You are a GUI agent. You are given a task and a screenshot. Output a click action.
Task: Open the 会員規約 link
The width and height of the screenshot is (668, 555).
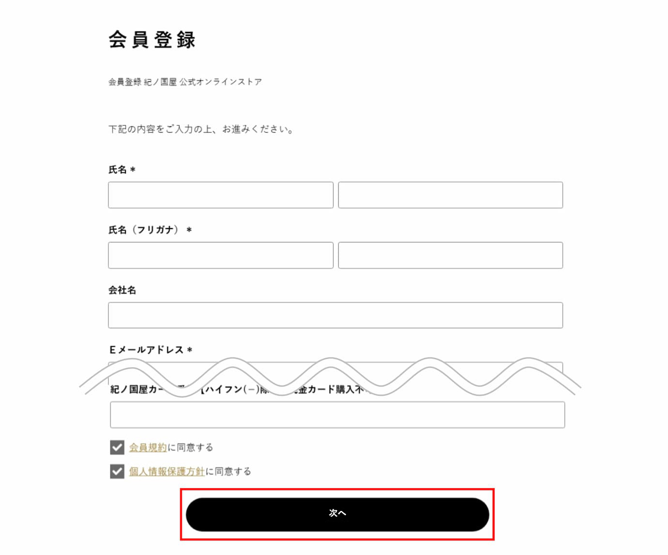(148, 447)
